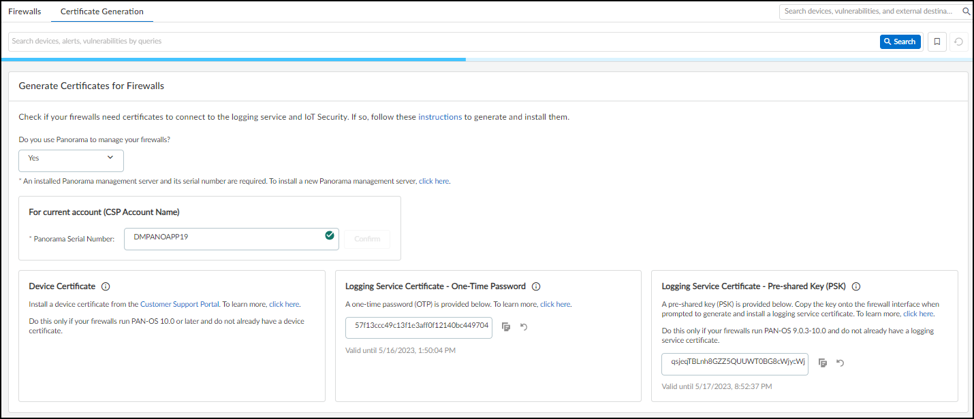This screenshot has height=419, width=974.
Task: Regenerate the one-time password
Action: click(523, 327)
